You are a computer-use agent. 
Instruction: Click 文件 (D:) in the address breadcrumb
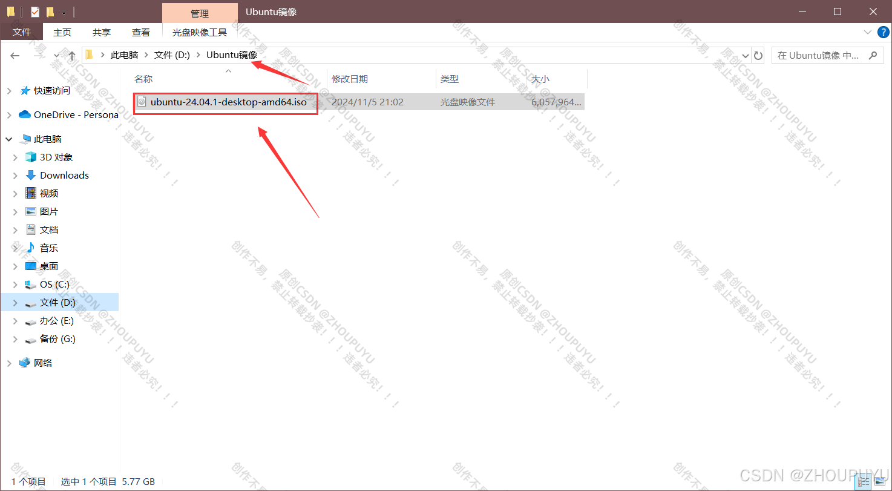tap(172, 55)
